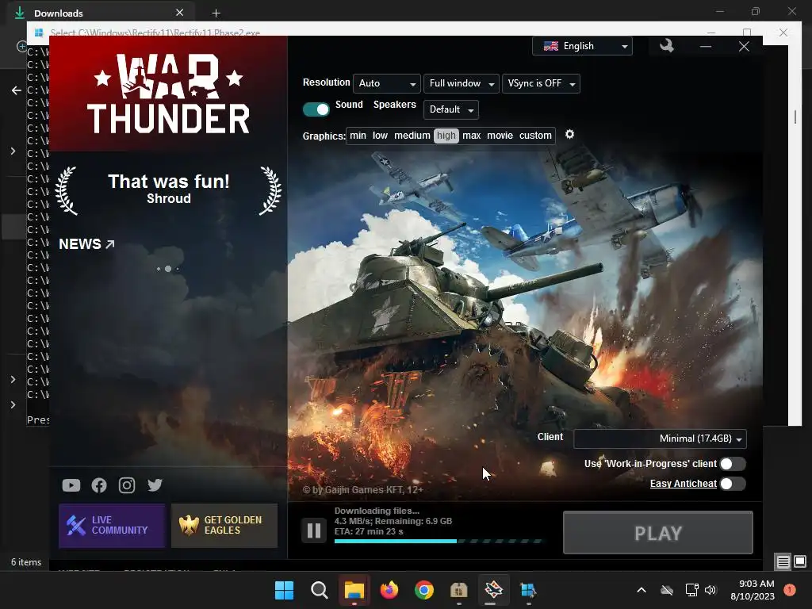812x609 pixels.
Task: Open Client Minimal (17.4GB) dropdown
Action: pos(660,439)
